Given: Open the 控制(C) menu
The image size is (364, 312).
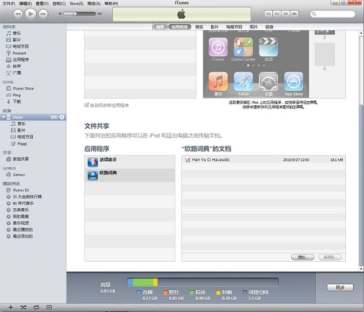Looking at the screenshot, I should click(x=59, y=4).
